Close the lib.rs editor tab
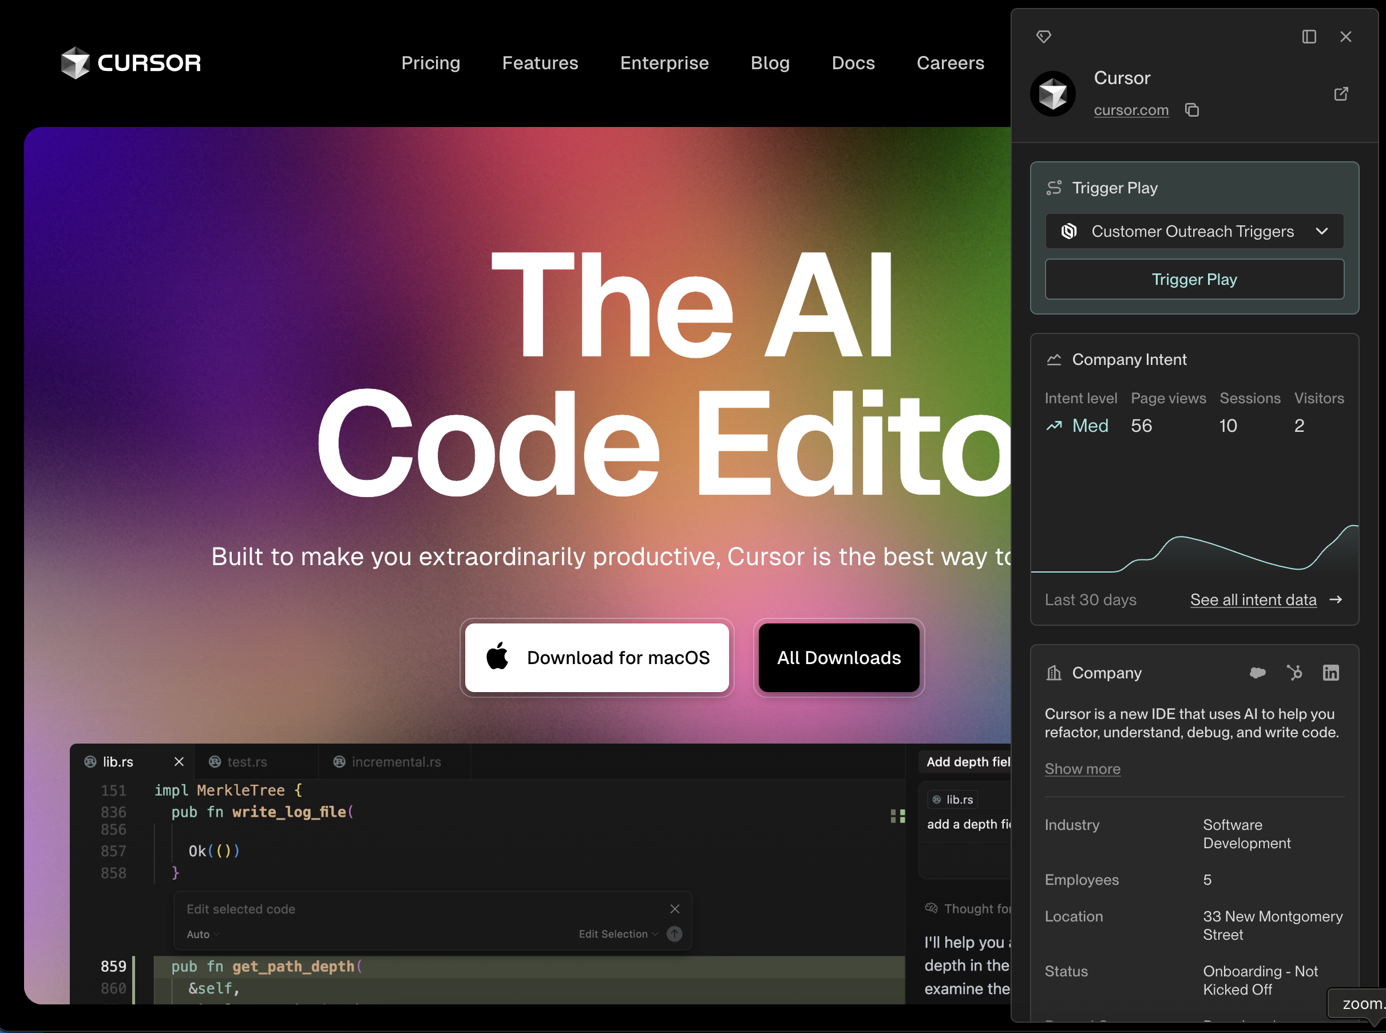Screen dimensions: 1386x1033 [x=179, y=762]
